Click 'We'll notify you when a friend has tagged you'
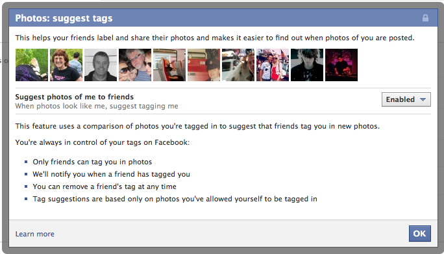 [111, 174]
